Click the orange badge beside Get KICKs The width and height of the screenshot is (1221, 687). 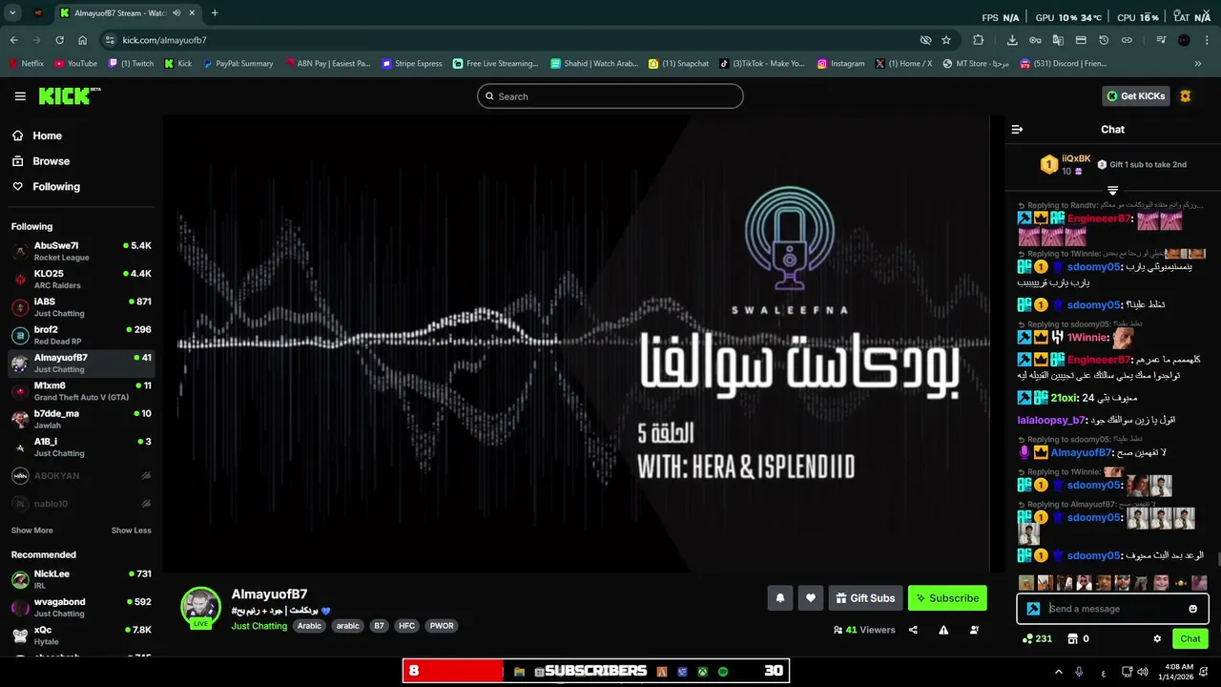point(1186,96)
